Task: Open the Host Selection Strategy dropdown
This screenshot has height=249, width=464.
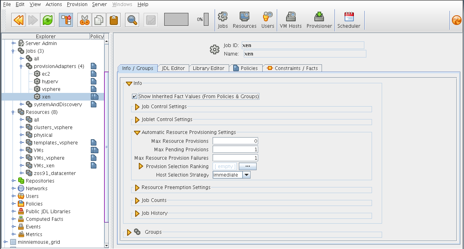Action: [x=247, y=175]
